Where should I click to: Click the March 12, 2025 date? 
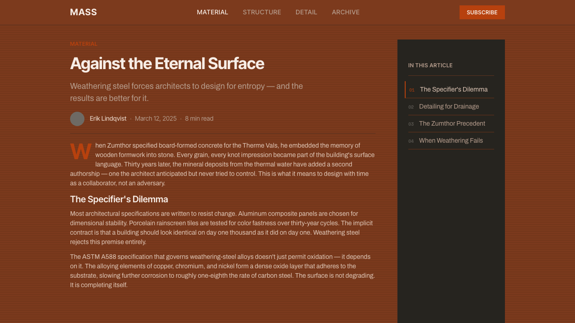156,118
